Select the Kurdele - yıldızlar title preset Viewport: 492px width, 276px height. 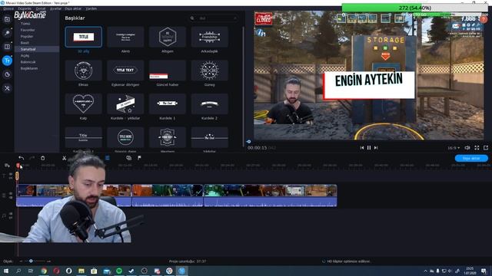coord(125,104)
